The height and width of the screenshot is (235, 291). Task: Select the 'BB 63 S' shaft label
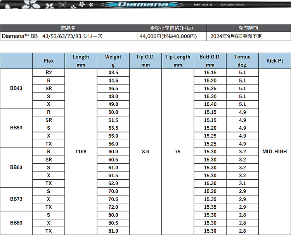coord(203,5)
